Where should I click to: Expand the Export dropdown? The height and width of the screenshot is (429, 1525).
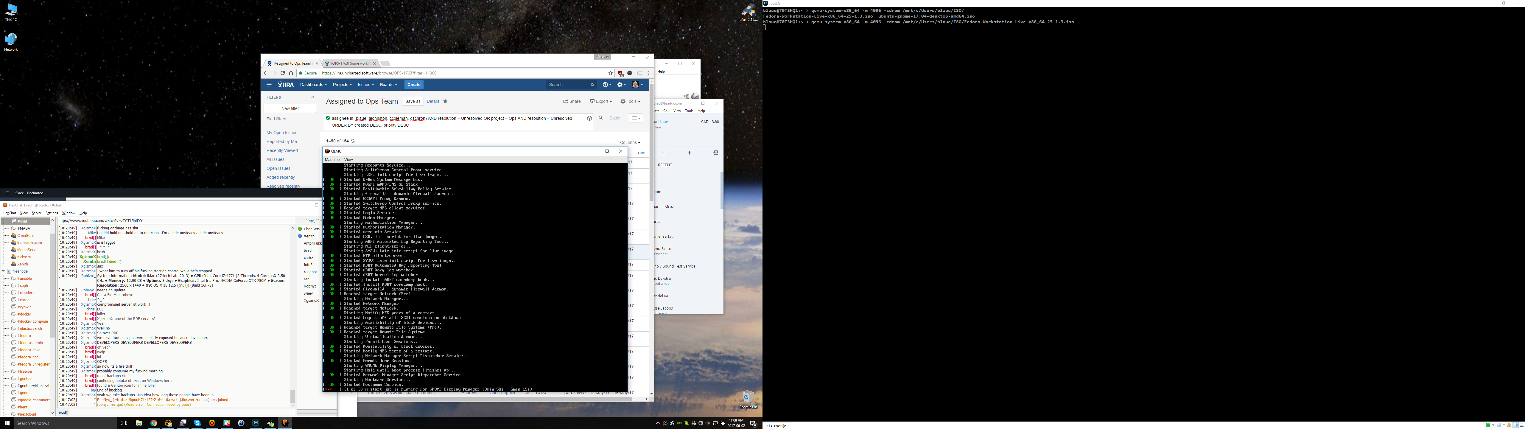pos(600,101)
